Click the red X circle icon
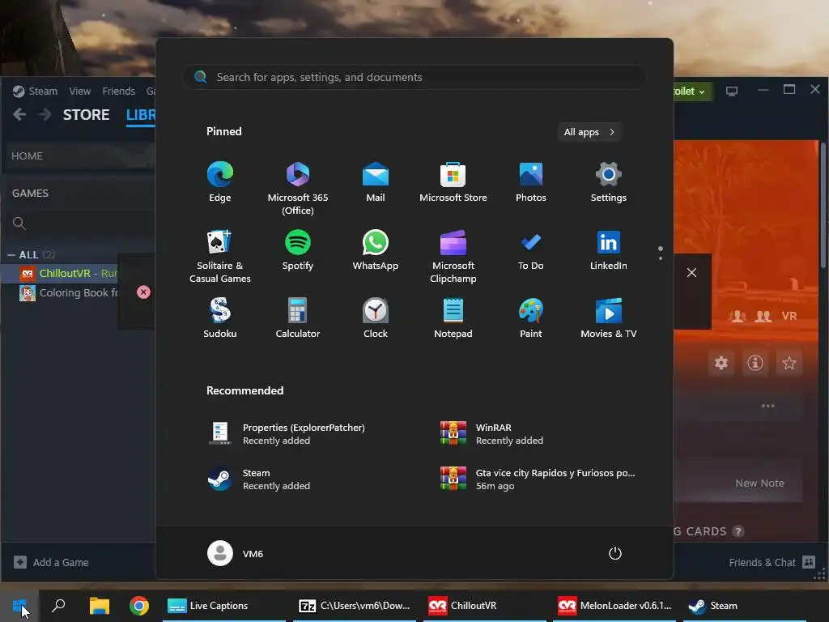829x622 pixels. 143,292
